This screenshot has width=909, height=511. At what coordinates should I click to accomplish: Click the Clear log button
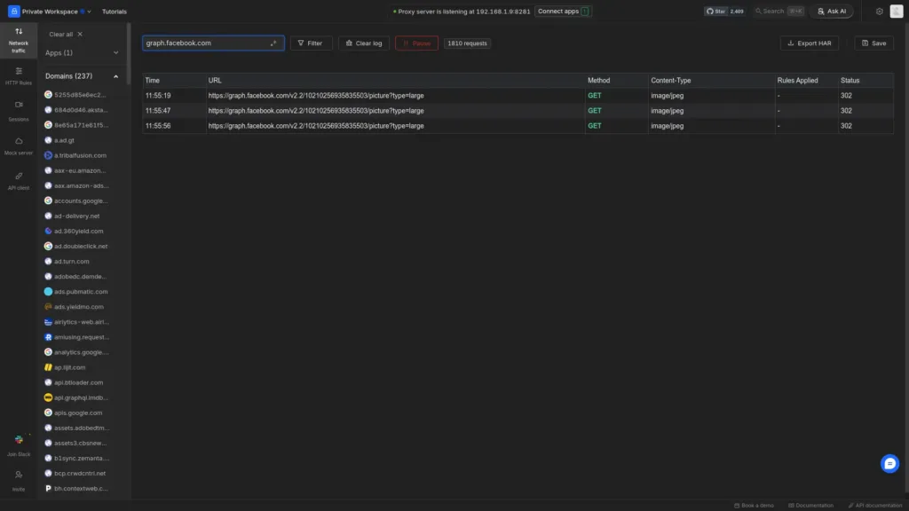pos(364,43)
